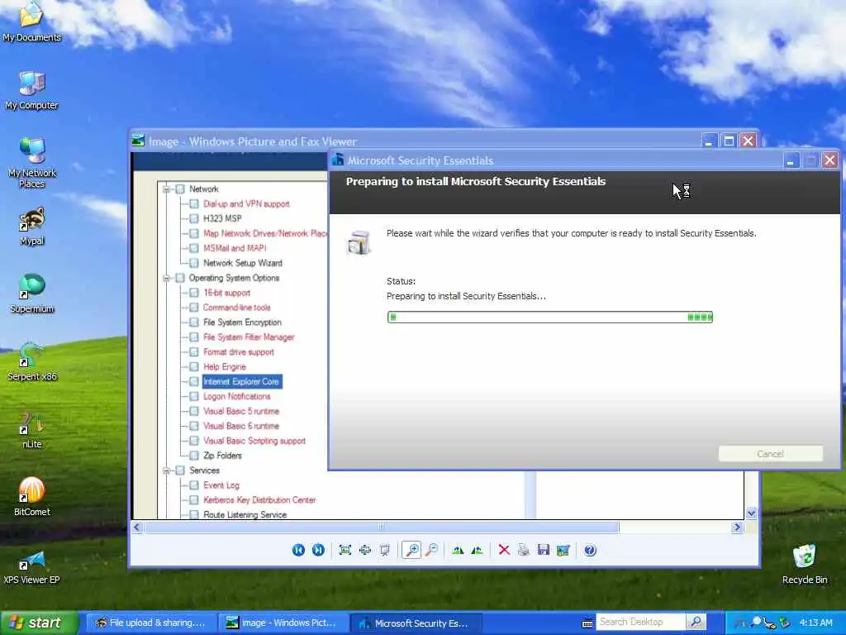The image size is (846, 635).
Task: Switch to Image - Windows Picture taskbar item
Action: pyautogui.click(x=283, y=623)
